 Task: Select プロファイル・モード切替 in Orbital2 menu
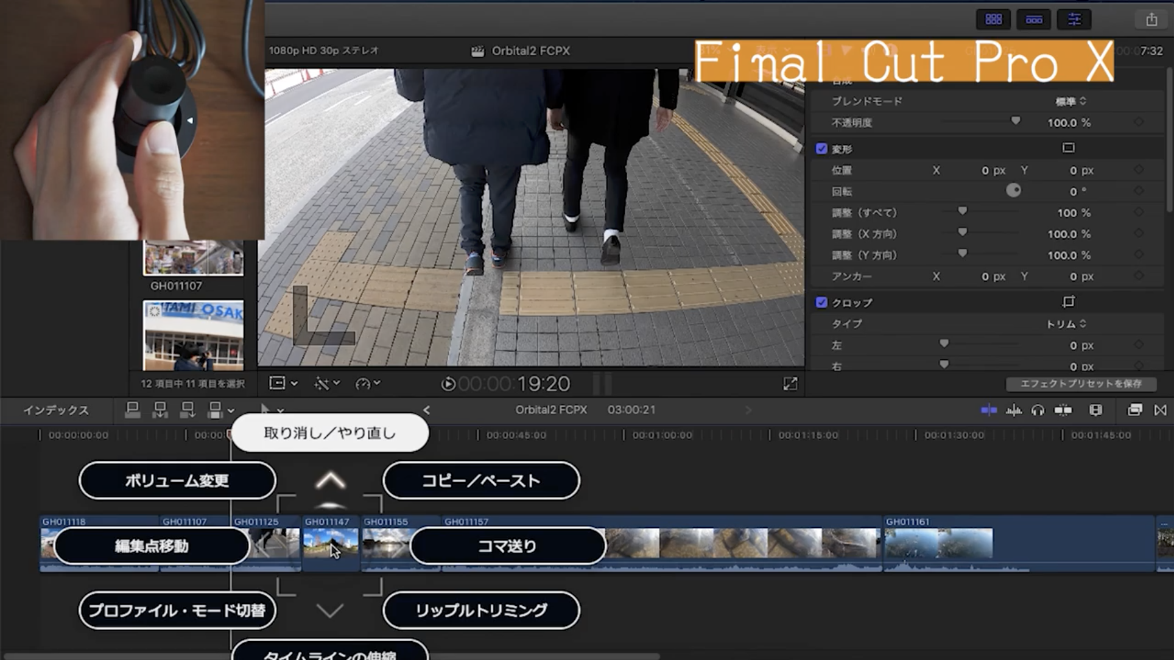point(177,610)
